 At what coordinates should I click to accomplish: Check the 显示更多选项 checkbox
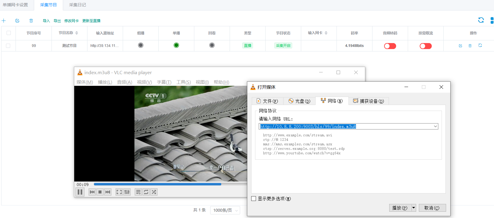(254, 199)
